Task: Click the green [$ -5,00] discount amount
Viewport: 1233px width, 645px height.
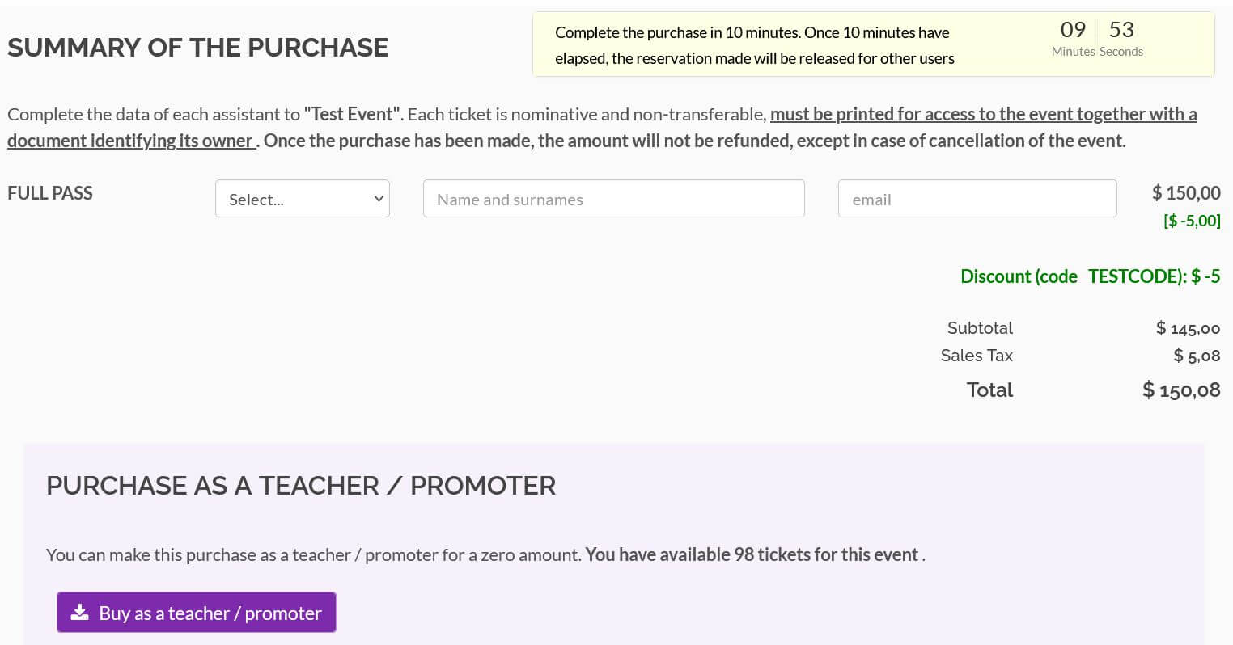Action: coord(1192,221)
